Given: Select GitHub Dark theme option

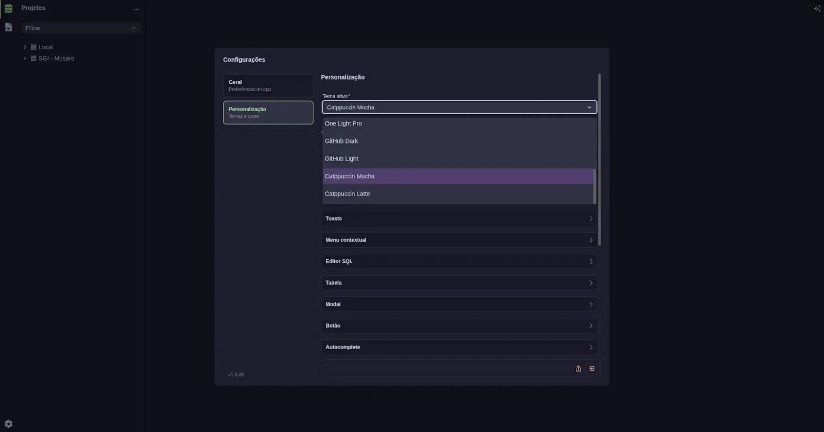Looking at the screenshot, I should coord(458,141).
